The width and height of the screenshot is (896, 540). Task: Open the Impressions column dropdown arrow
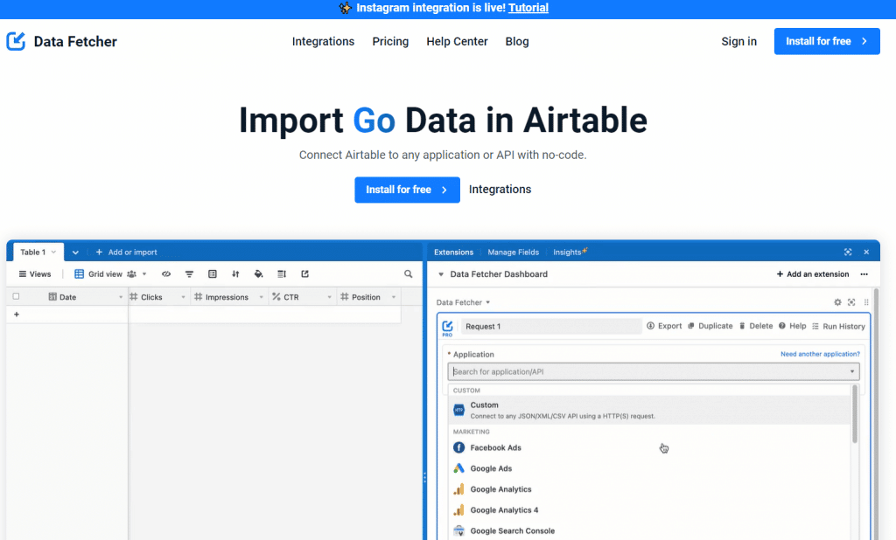coord(261,297)
